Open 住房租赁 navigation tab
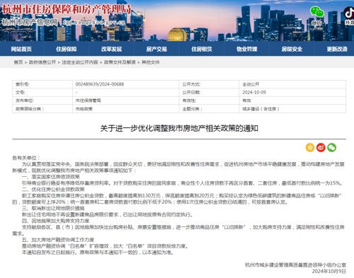This screenshot has height=278, width=354. tap(202, 49)
